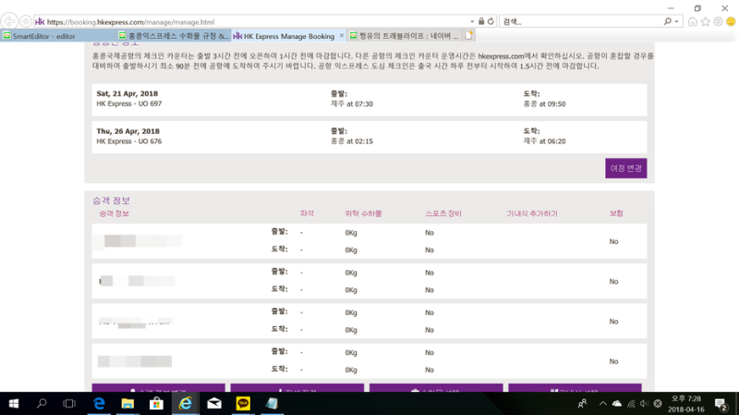Open the search provider dropdown arrow
739x415 pixels.
pos(676,21)
